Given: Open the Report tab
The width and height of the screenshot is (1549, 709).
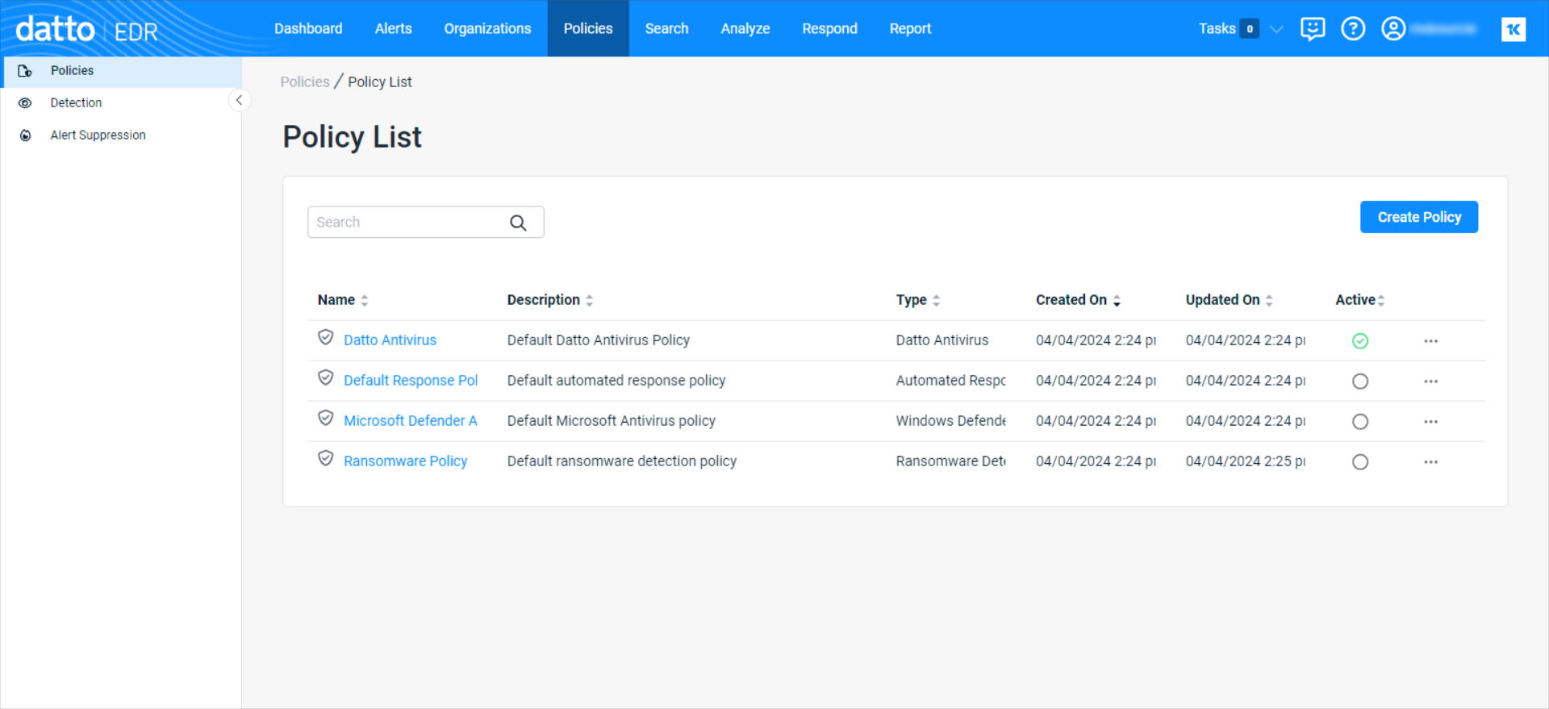Looking at the screenshot, I should [x=910, y=29].
